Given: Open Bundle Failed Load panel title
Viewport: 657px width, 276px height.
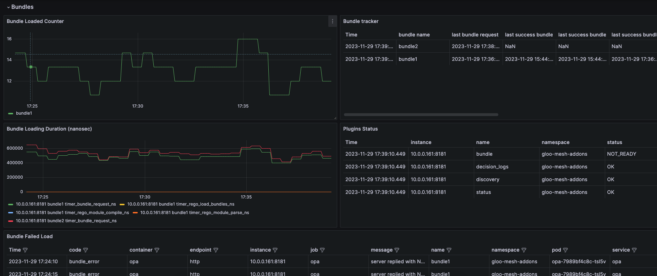Looking at the screenshot, I should (29, 236).
